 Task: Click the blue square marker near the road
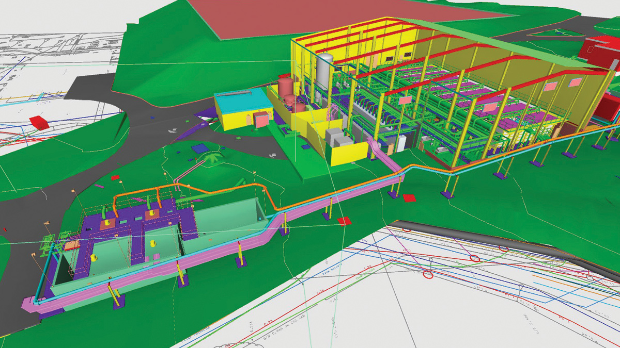[198, 148]
